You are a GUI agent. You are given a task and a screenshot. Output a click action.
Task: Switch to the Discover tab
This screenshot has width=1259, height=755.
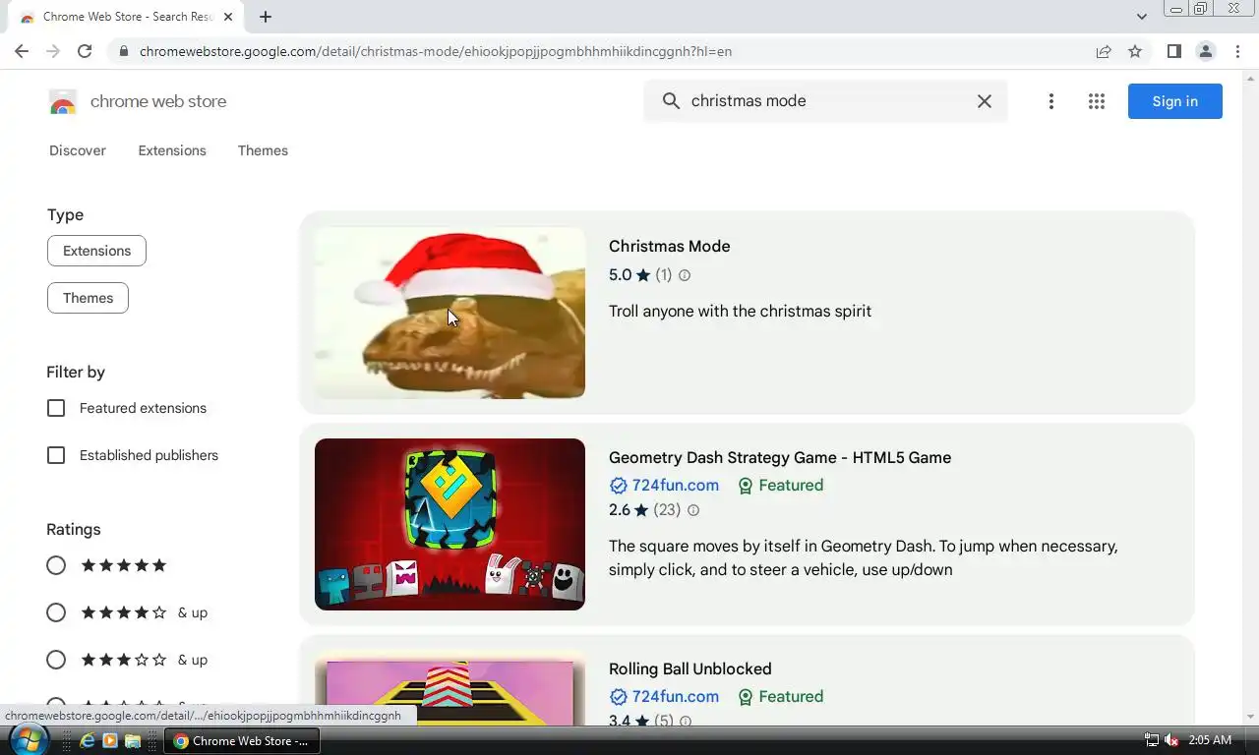pos(78,150)
